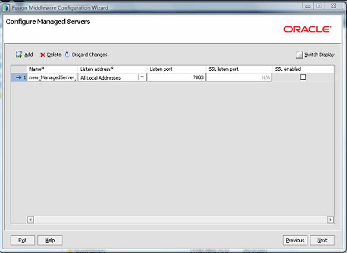
Task: Proceed with the Next button
Action: [322, 240]
